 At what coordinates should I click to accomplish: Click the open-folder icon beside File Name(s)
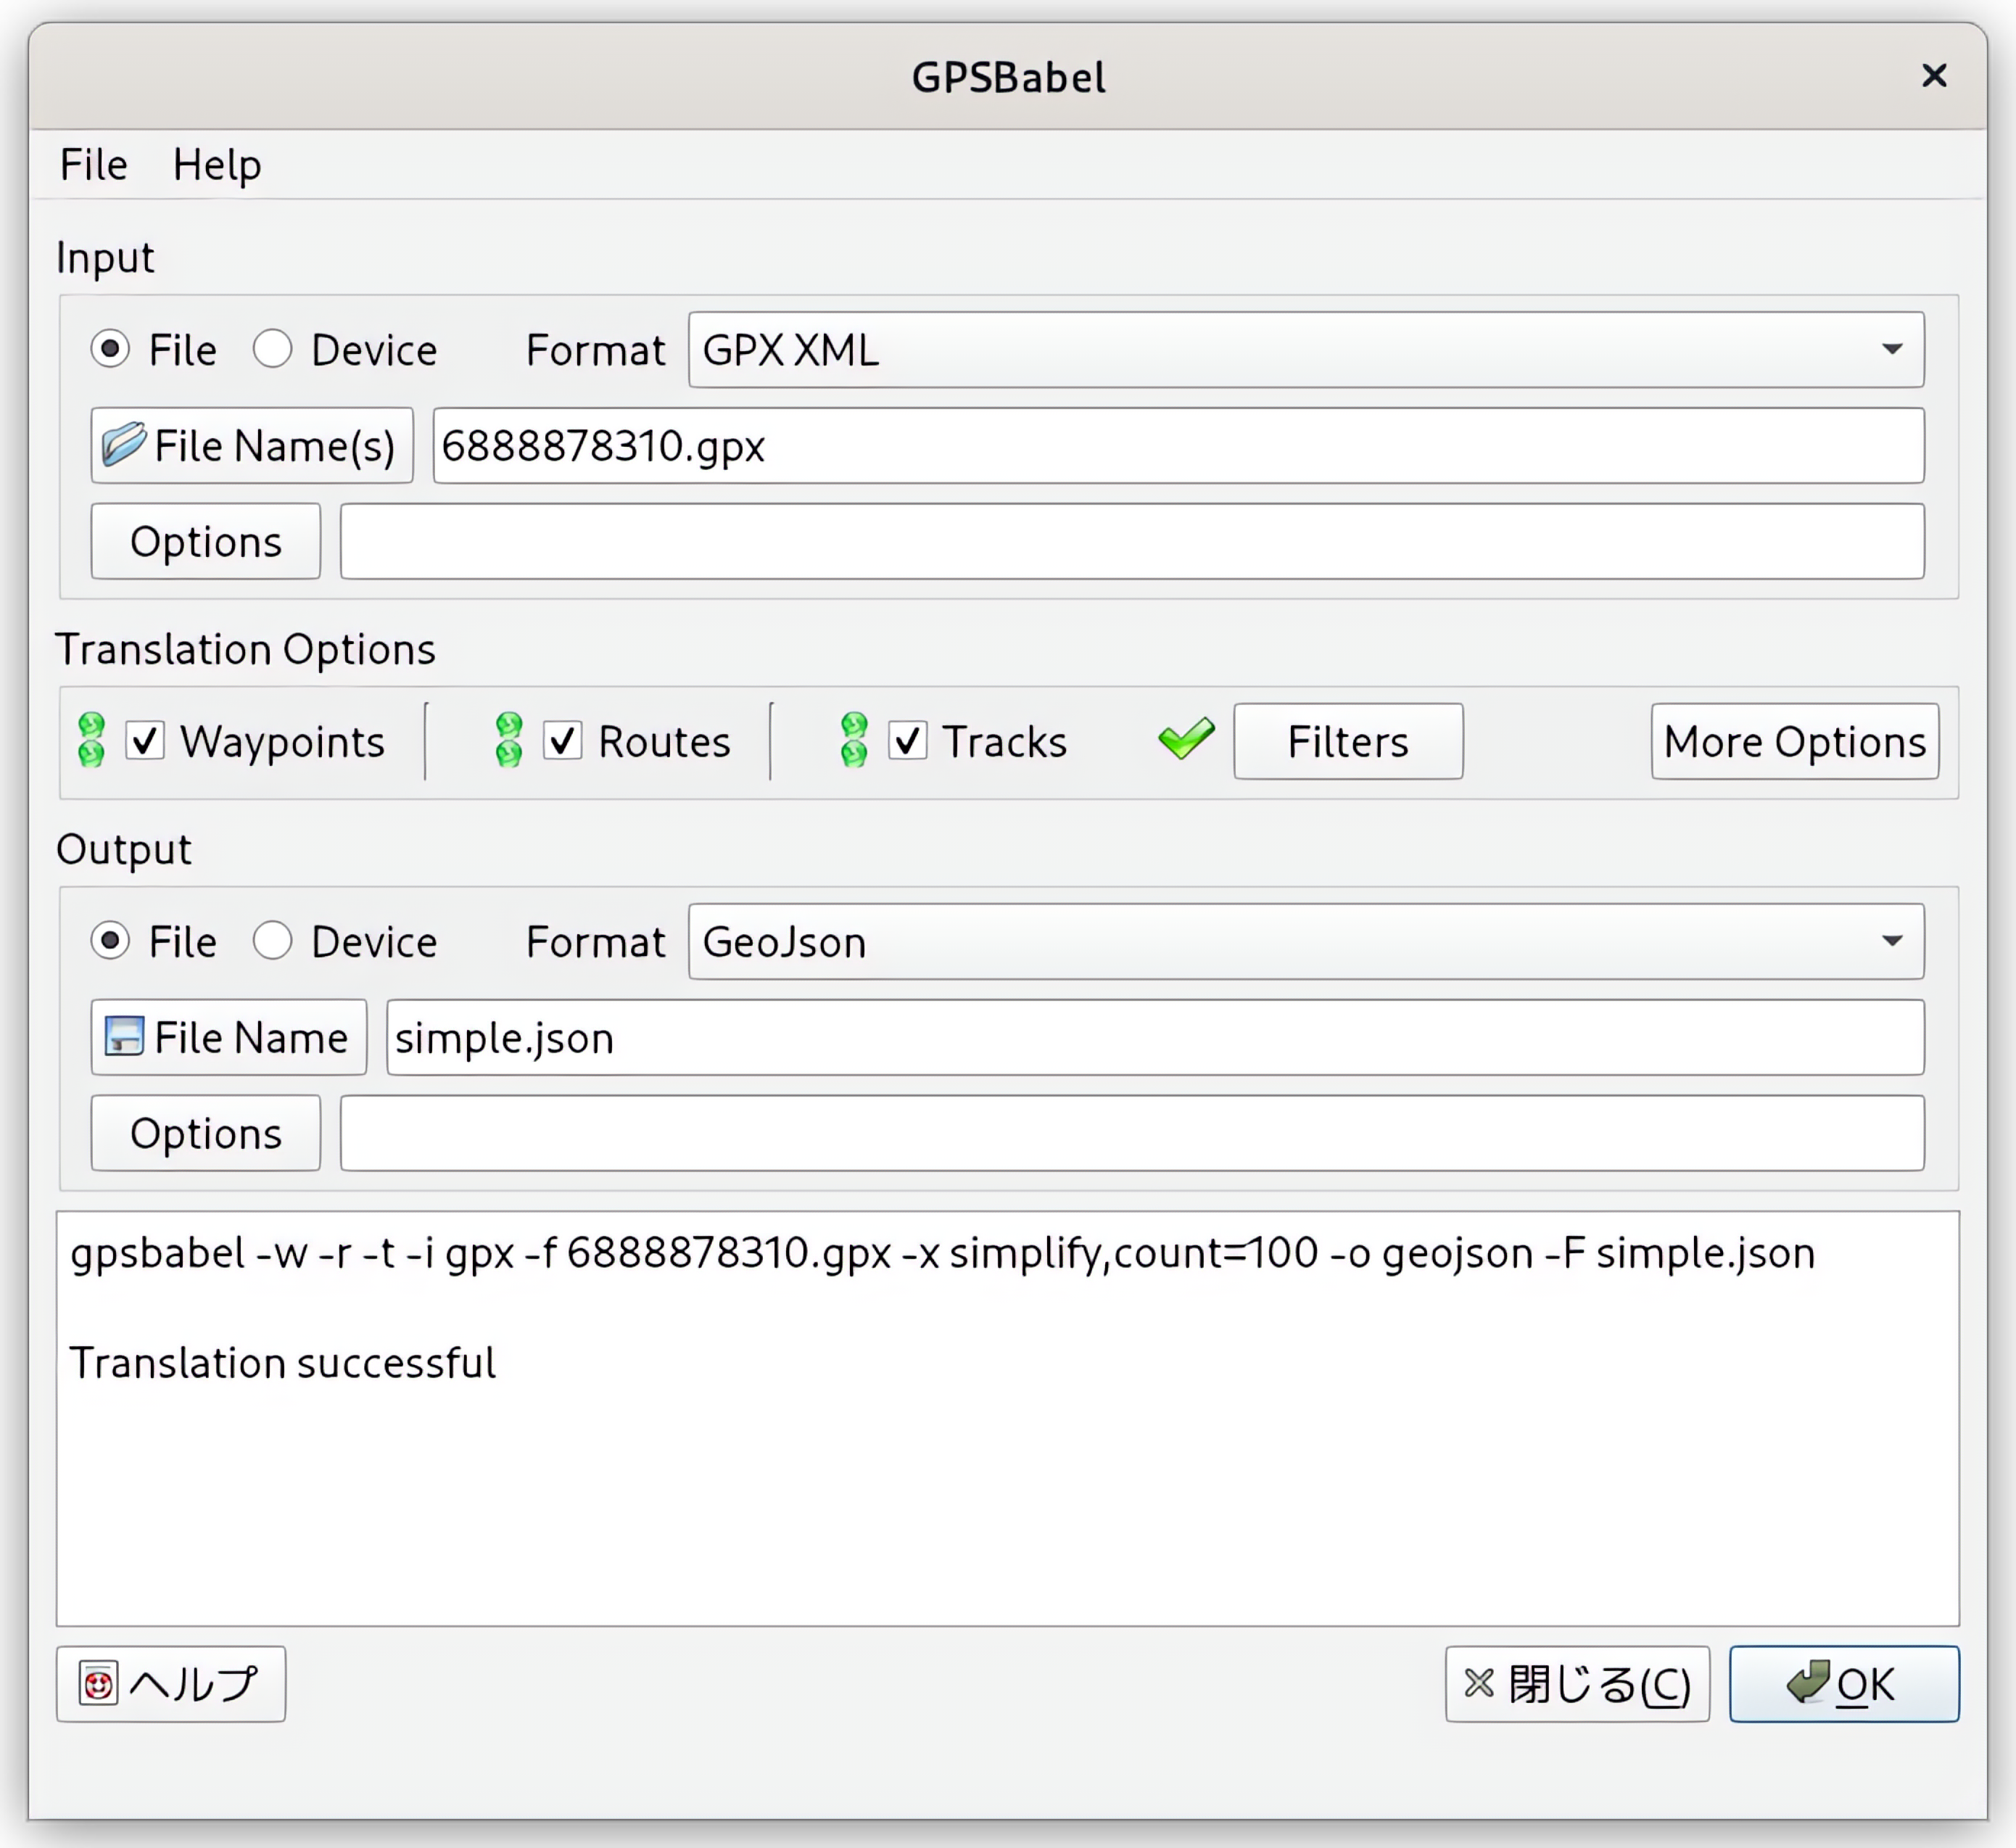(124, 445)
